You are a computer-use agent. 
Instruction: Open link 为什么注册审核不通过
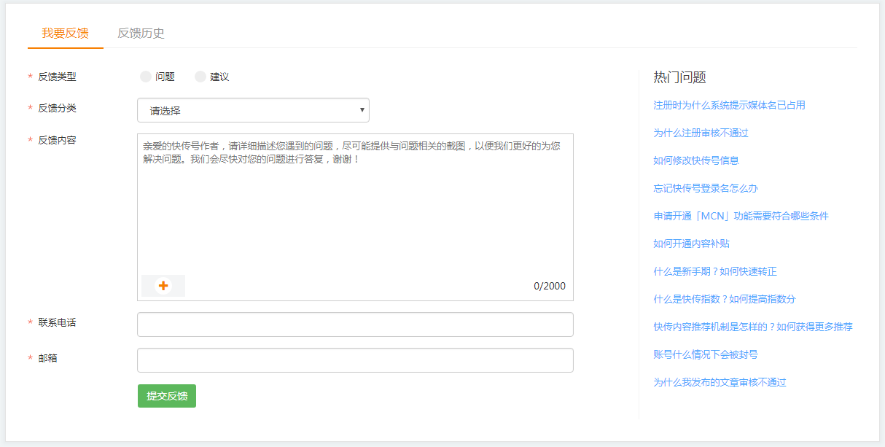click(x=701, y=133)
